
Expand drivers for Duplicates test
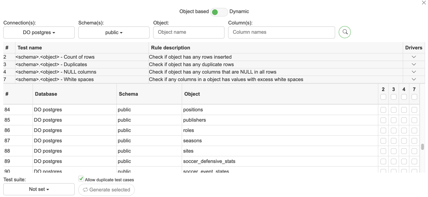click(414, 64)
